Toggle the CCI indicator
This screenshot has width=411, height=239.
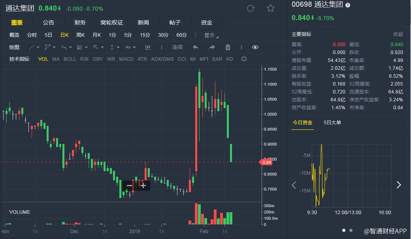pos(182,59)
